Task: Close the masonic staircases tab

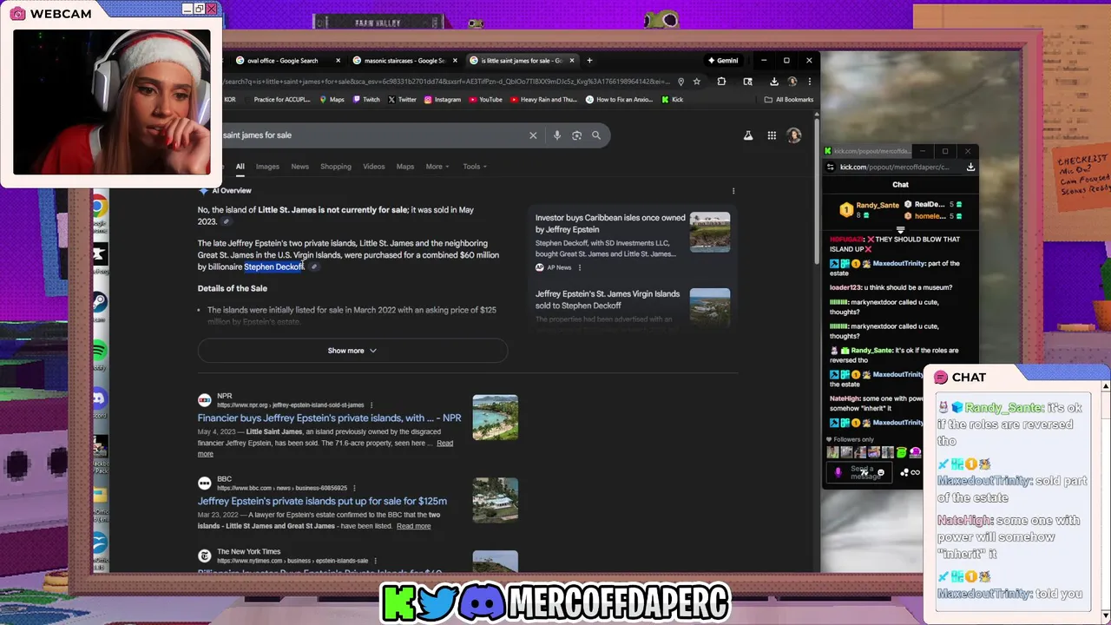Action: pyautogui.click(x=455, y=61)
